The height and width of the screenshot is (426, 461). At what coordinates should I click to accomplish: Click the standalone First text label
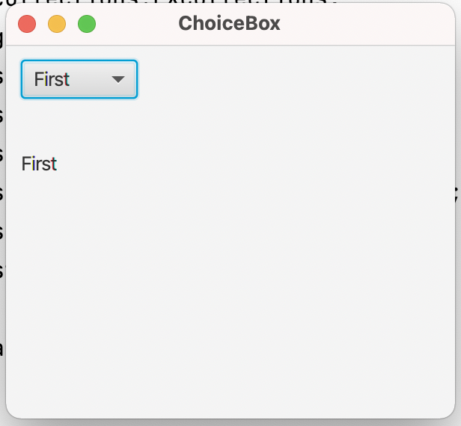pyautogui.click(x=39, y=164)
